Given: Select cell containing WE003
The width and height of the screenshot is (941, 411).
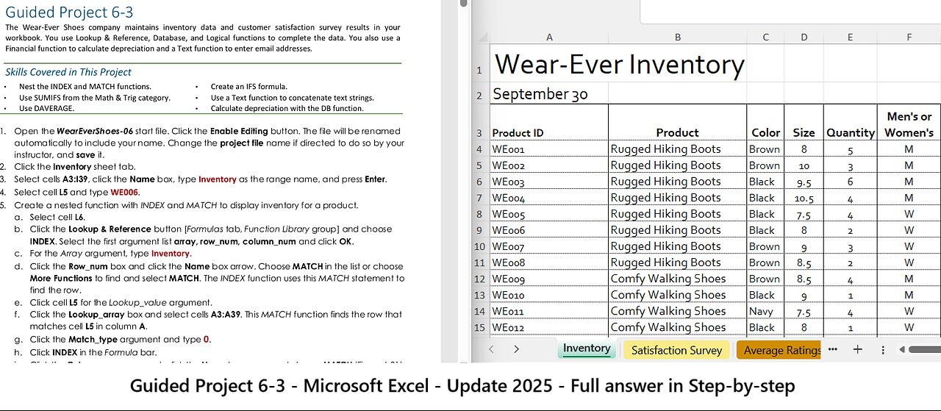Looking at the screenshot, I should [549, 182].
